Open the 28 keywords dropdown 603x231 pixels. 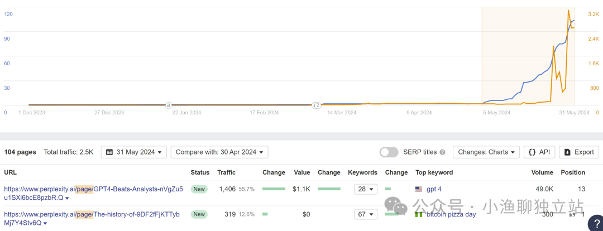click(365, 189)
